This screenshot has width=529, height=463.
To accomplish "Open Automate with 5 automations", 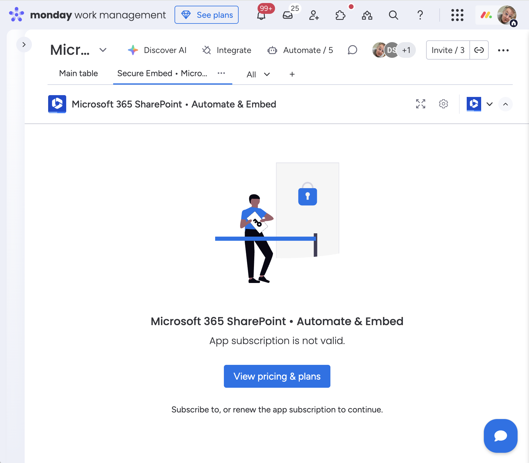I will pyautogui.click(x=300, y=50).
